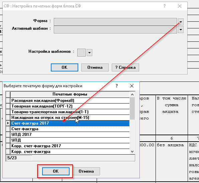Click the Активный шаблон input field
The image size is (199, 183).
click(x=115, y=30)
